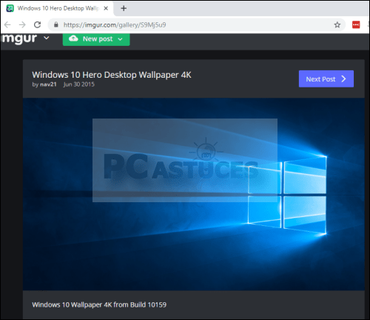Click the caption Windows 10 Wallpaper 4K from Build 10159

click(x=99, y=304)
